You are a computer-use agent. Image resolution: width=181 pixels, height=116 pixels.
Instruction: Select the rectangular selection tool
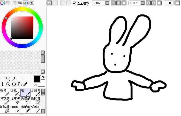[3, 79]
